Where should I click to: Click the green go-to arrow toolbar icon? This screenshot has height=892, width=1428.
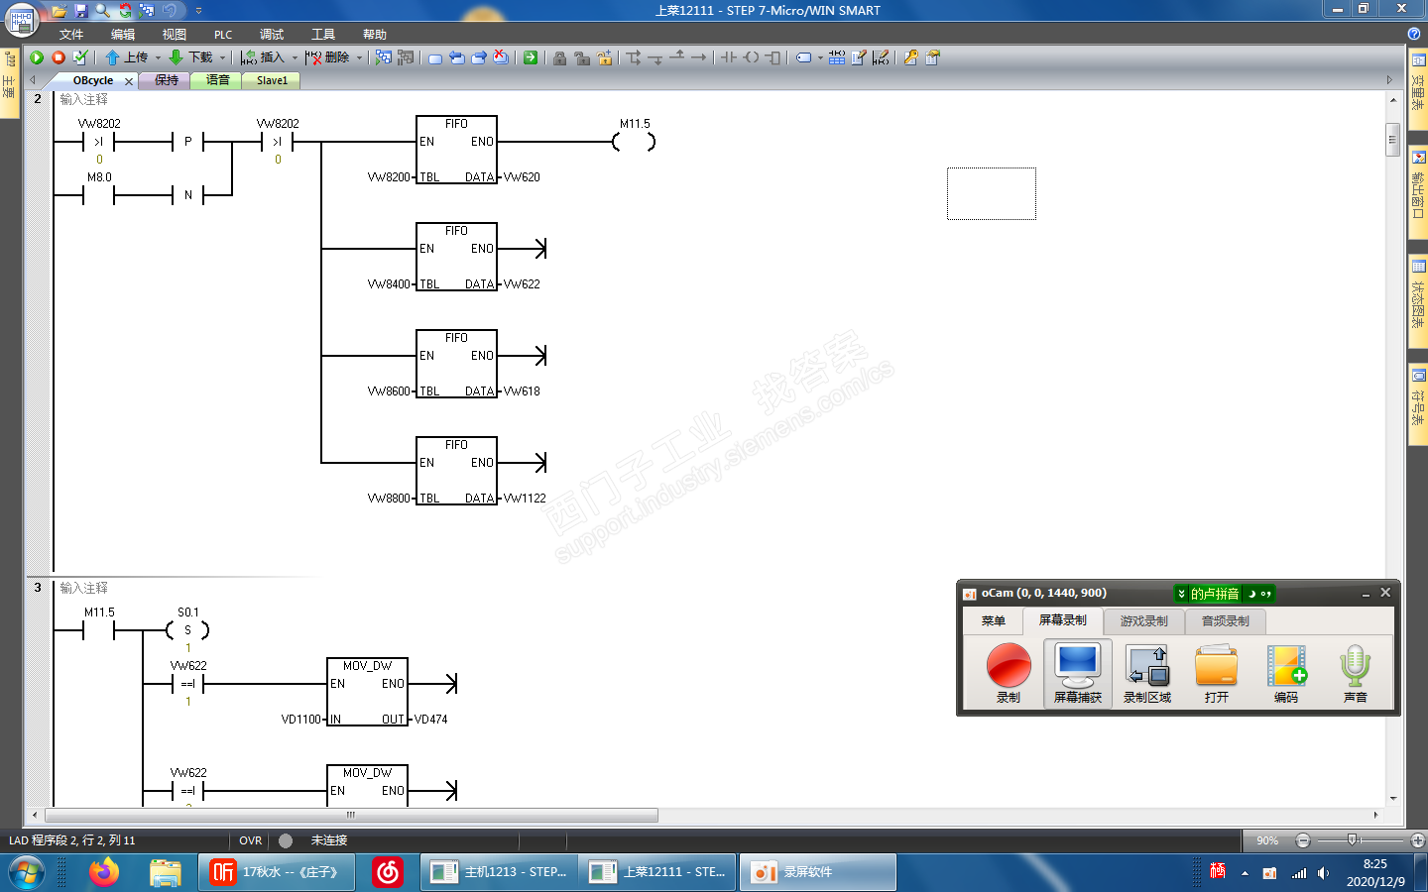click(531, 57)
